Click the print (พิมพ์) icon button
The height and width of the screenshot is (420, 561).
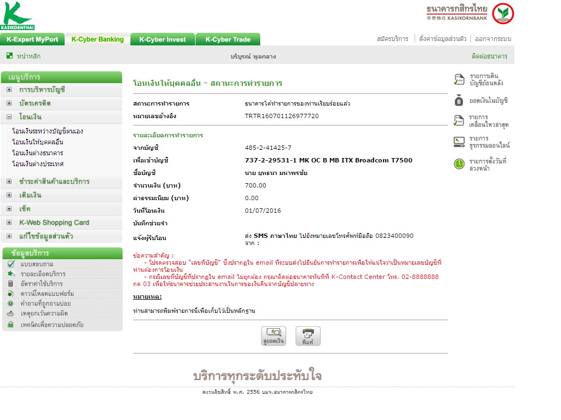(x=308, y=336)
